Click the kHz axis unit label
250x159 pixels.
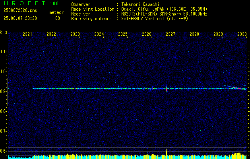tap(4, 32)
